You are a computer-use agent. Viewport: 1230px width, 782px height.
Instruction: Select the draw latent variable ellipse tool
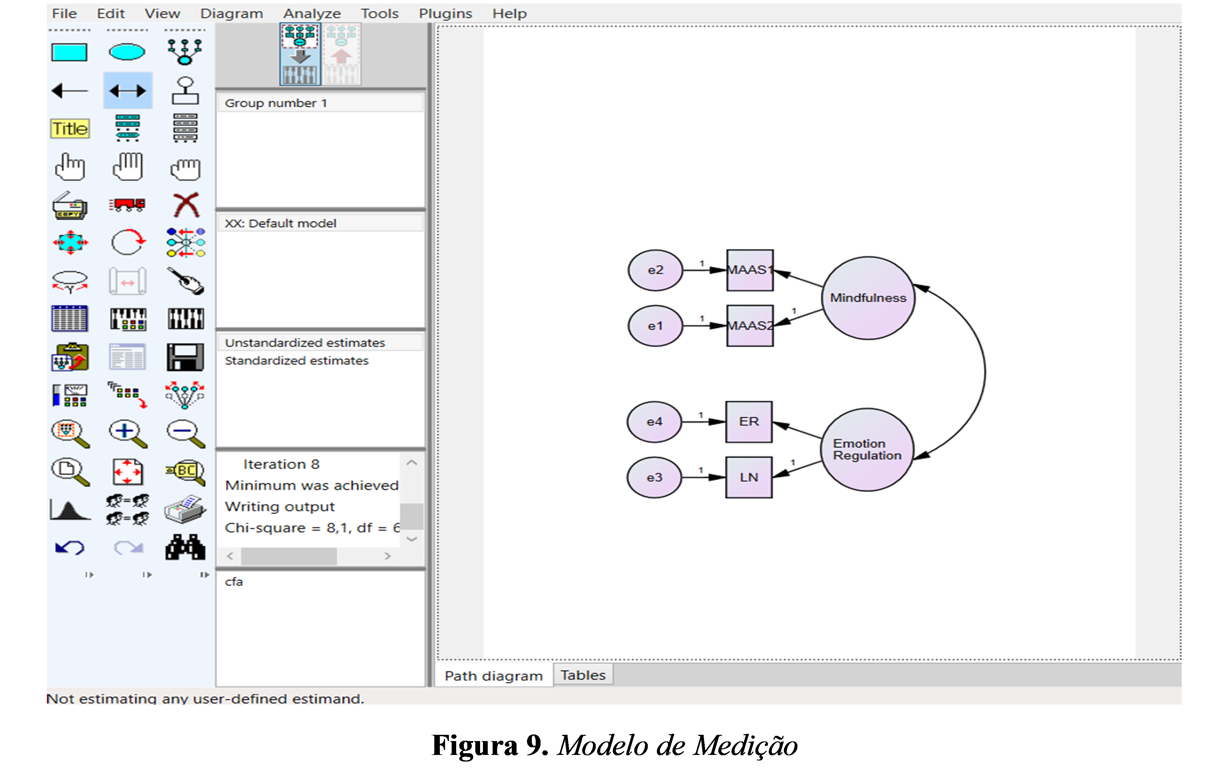click(x=127, y=52)
